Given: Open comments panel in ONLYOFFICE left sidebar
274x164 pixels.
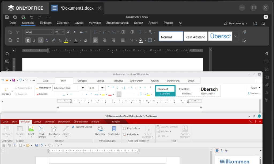Looking at the screenshot, I should 7,61.
